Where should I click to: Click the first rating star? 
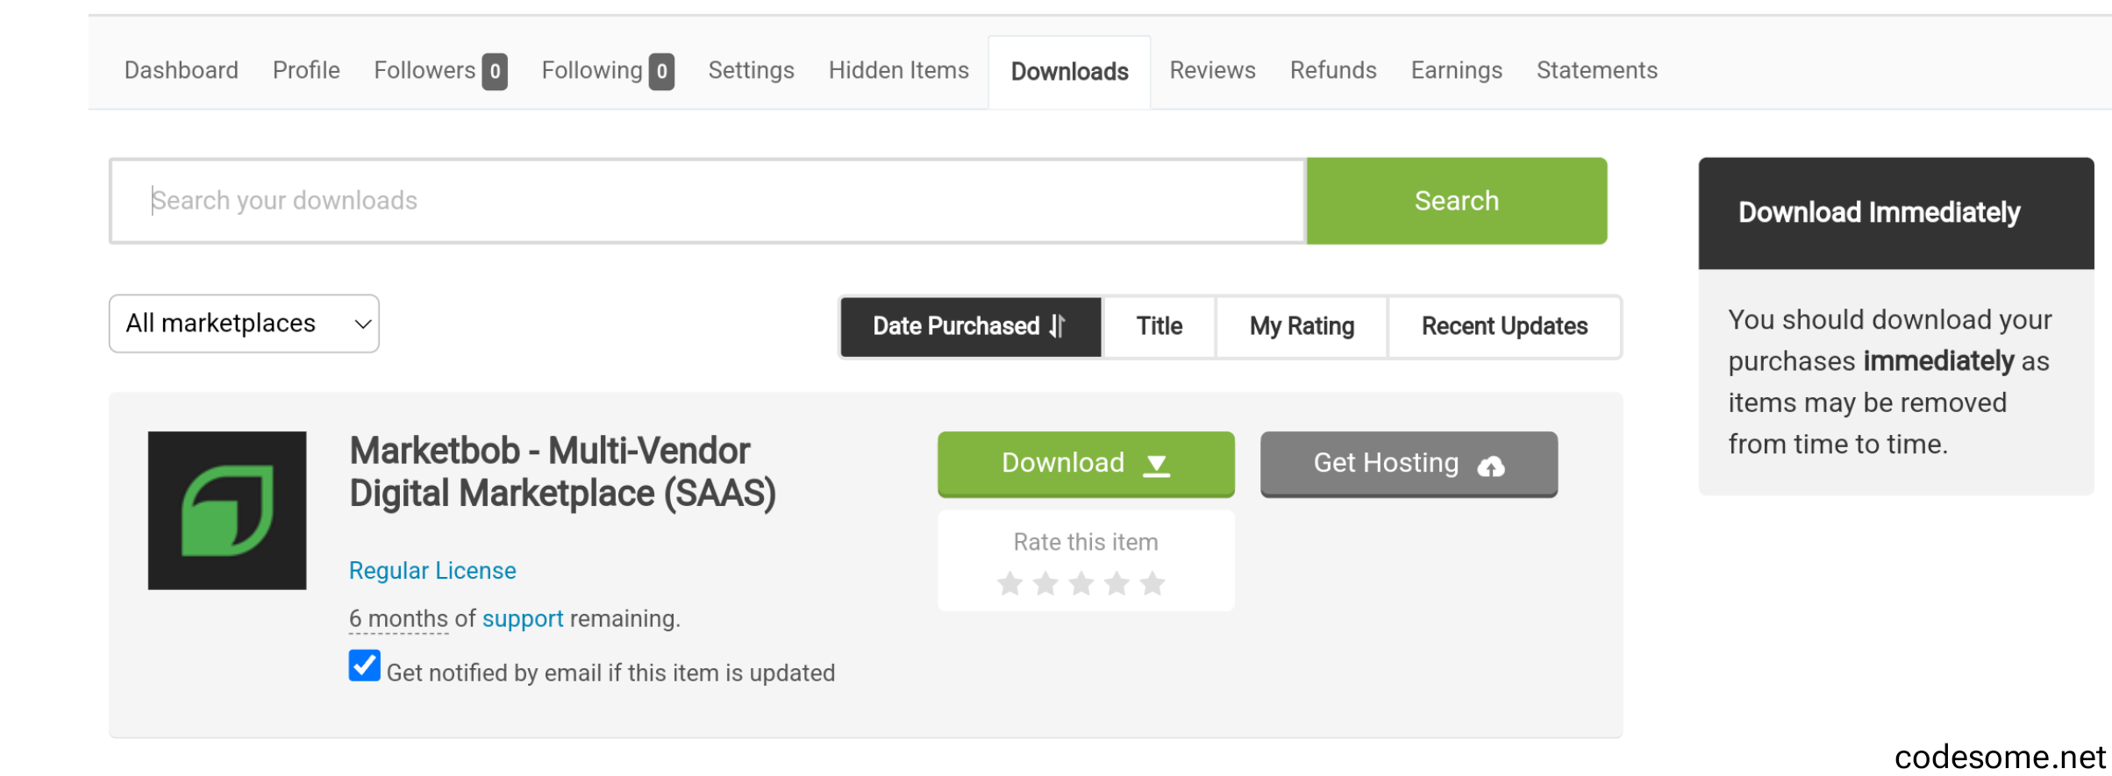[1010, 583]
